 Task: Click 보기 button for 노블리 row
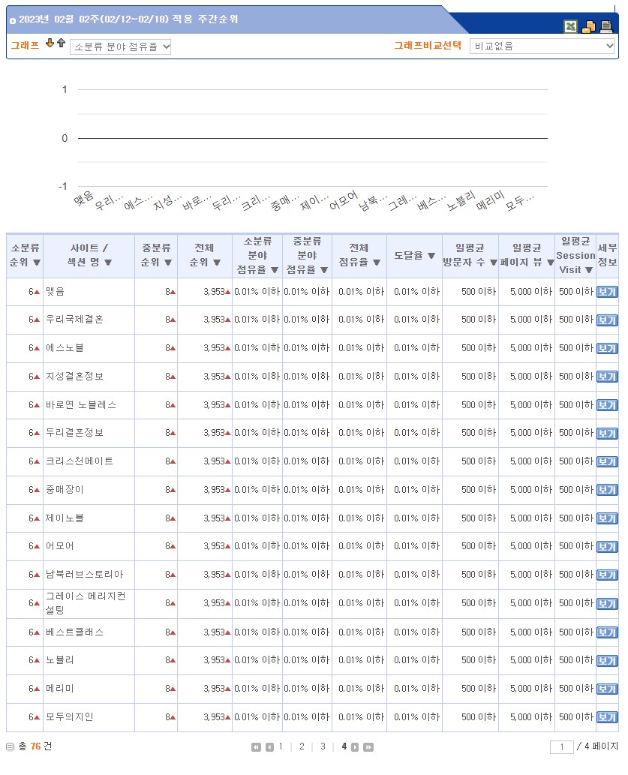click(607, 661)
